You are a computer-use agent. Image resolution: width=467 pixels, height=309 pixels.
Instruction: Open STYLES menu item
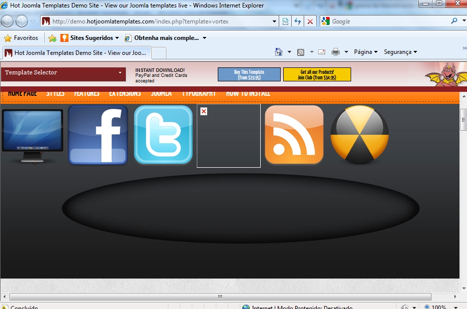[x=55, y=93]
